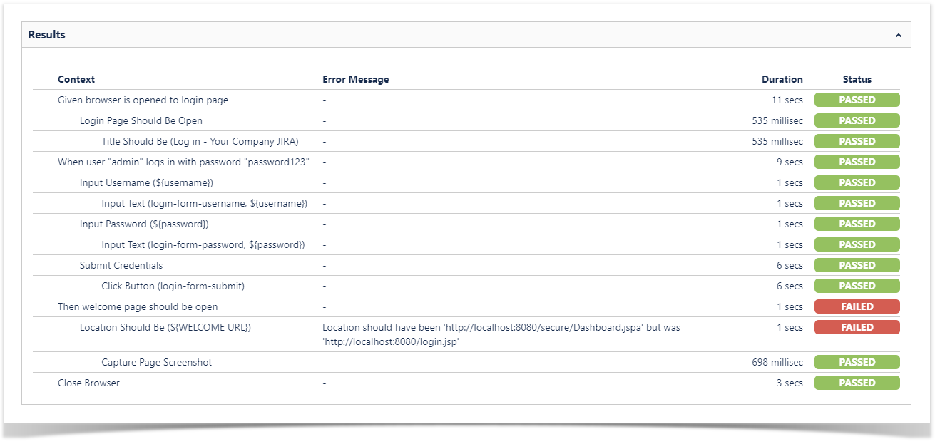This screenshot has width=940, height=444.
Task: Click '1 secs' duration of 'Input Password' row
Action: pyautogui.click(x=790, y=224)
